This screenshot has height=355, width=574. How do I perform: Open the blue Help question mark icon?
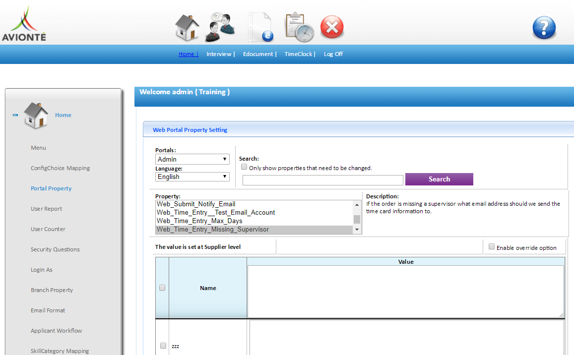[544, 27]
